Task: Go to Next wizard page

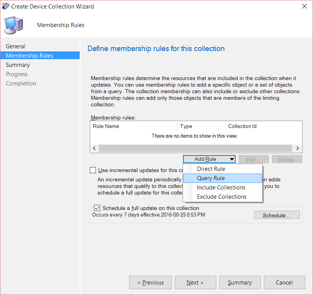Action: click(x=195, y=282)
